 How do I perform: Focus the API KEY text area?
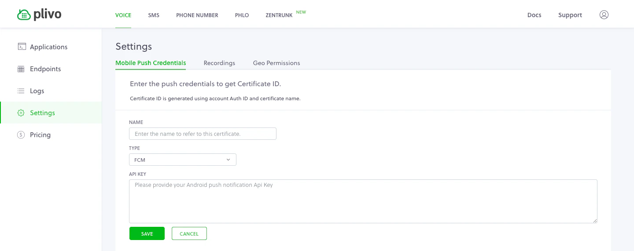pos(363,201)
